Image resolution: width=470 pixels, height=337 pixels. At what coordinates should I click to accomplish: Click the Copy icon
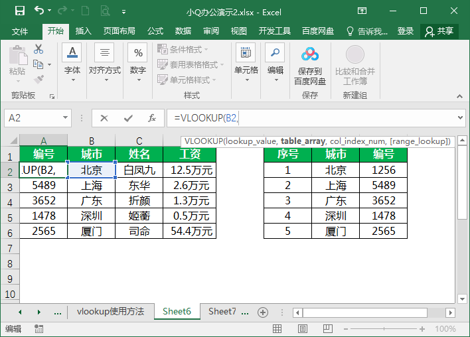38,64
